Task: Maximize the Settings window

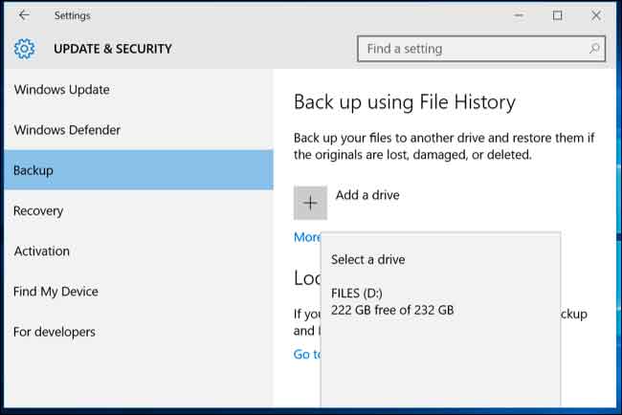Action: tap(557, 15)
